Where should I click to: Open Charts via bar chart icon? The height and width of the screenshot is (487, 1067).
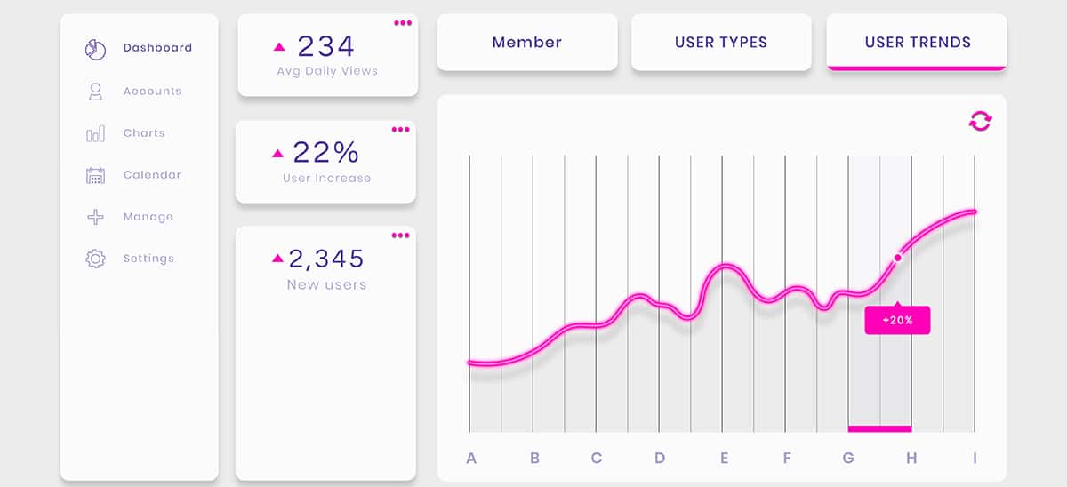(x=95, y=133)
